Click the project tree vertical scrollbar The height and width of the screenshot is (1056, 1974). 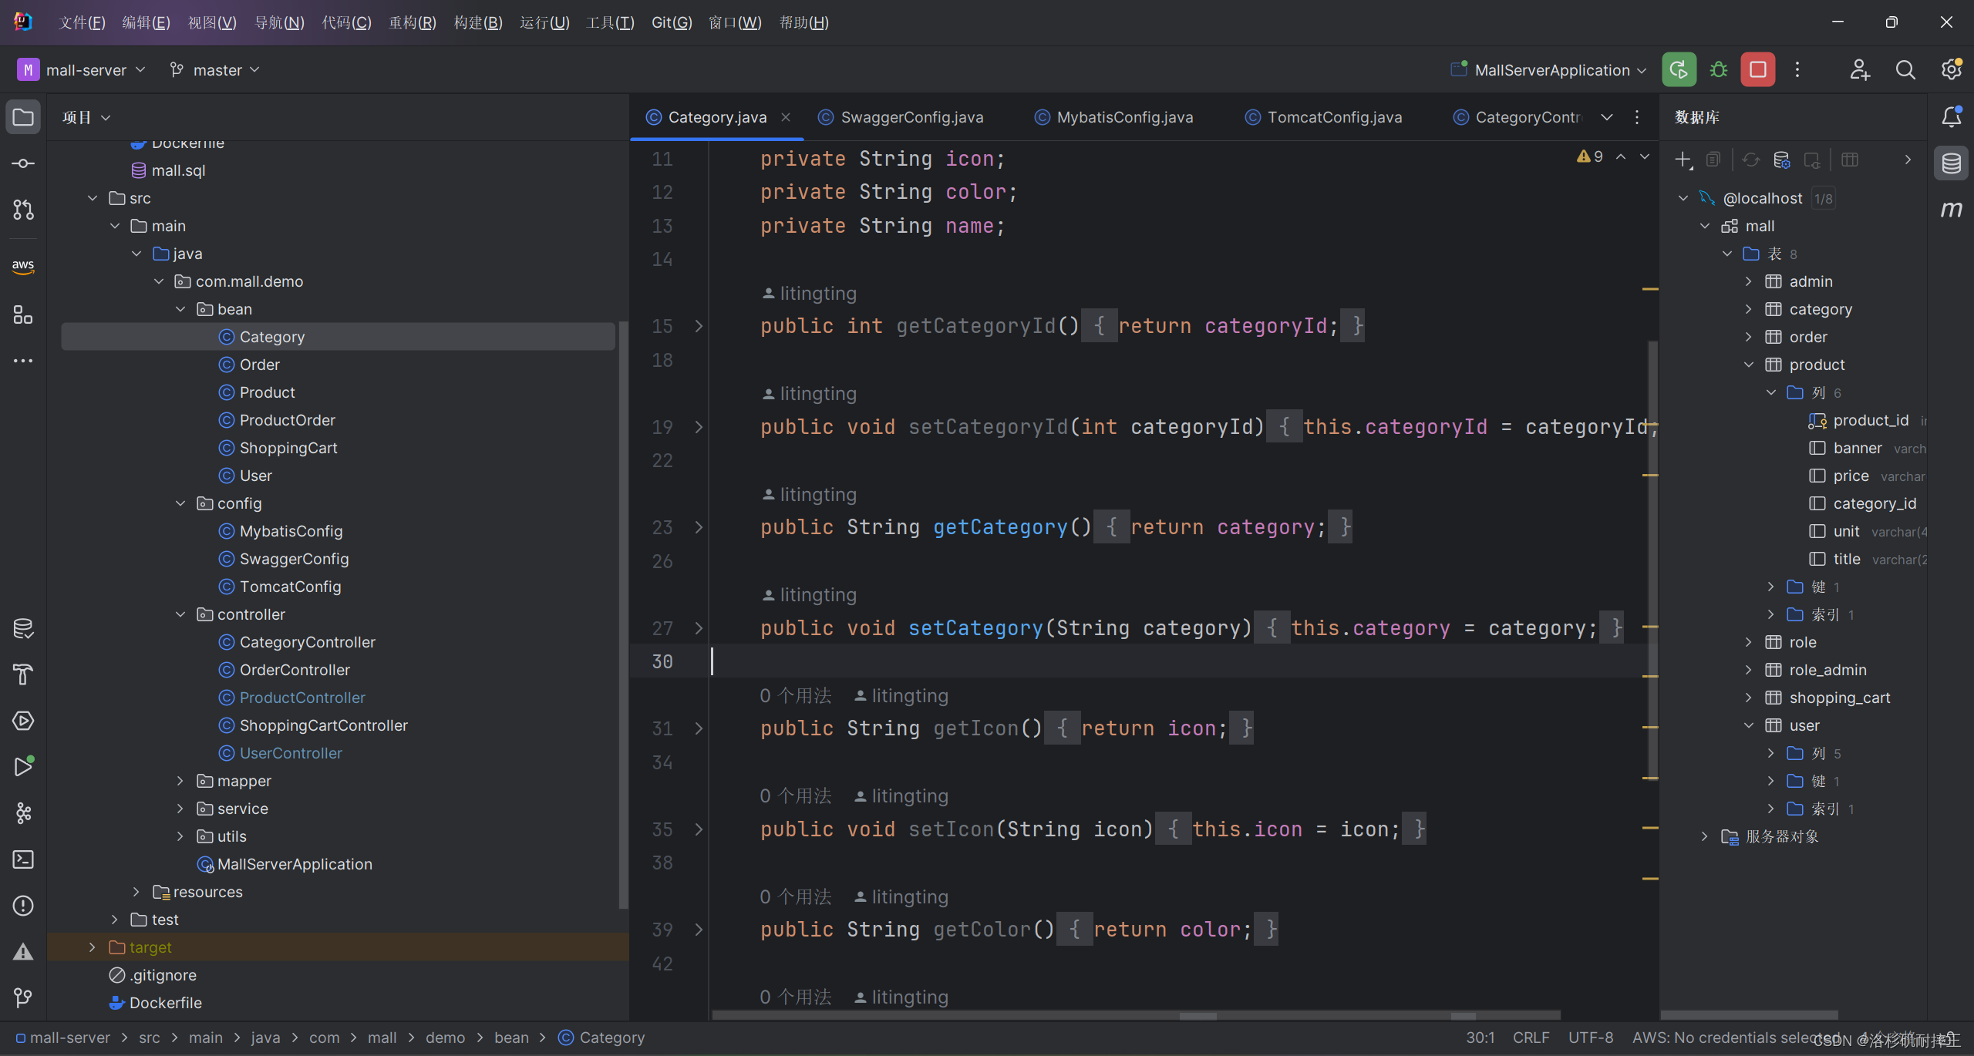(623, 615)
